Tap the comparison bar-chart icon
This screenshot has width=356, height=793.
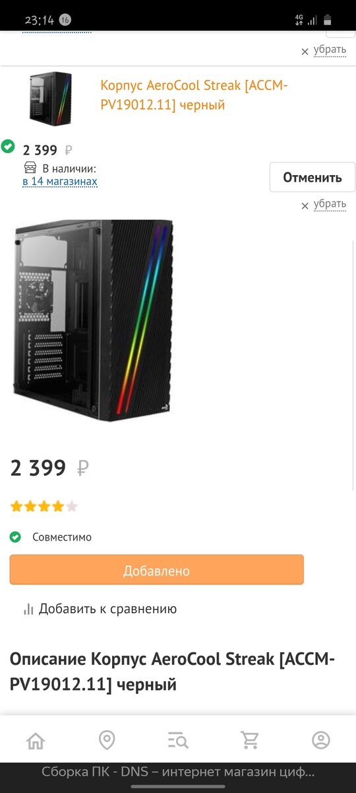tap(28, 609)
